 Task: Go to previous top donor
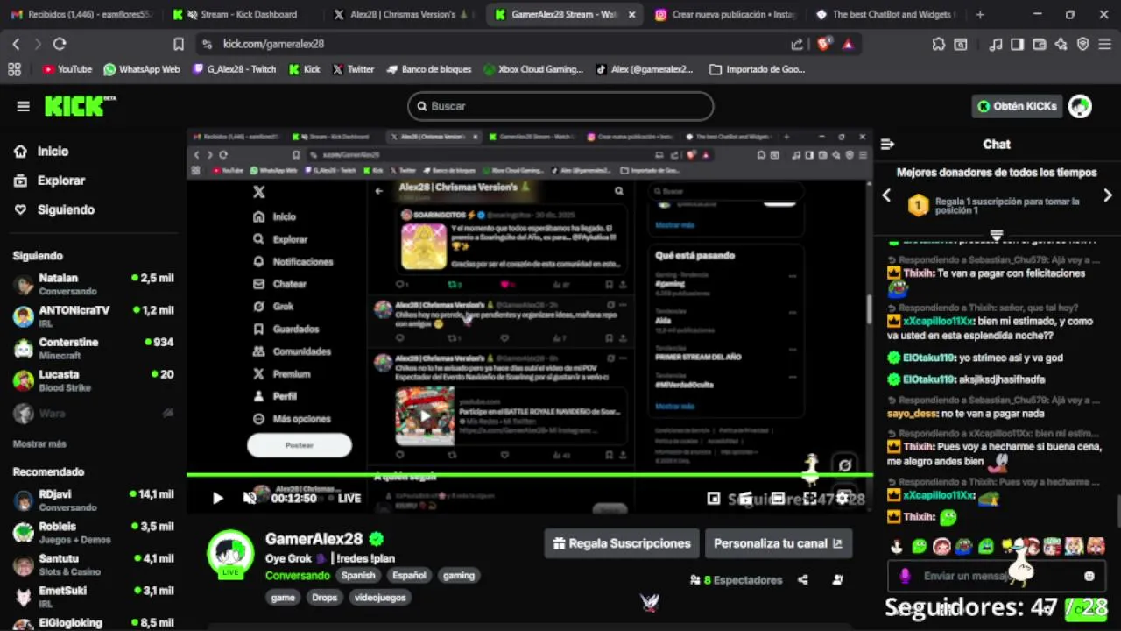click(x=886, y=195)
